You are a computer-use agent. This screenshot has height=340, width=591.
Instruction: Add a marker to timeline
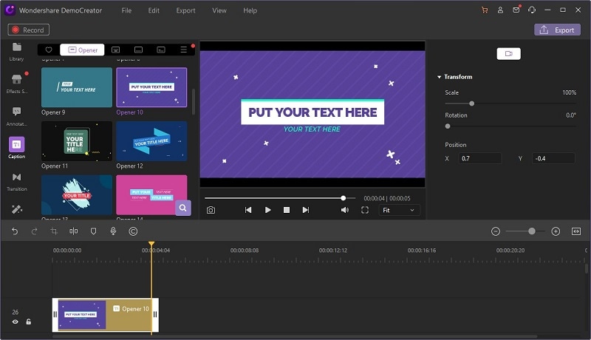(94, 231)
